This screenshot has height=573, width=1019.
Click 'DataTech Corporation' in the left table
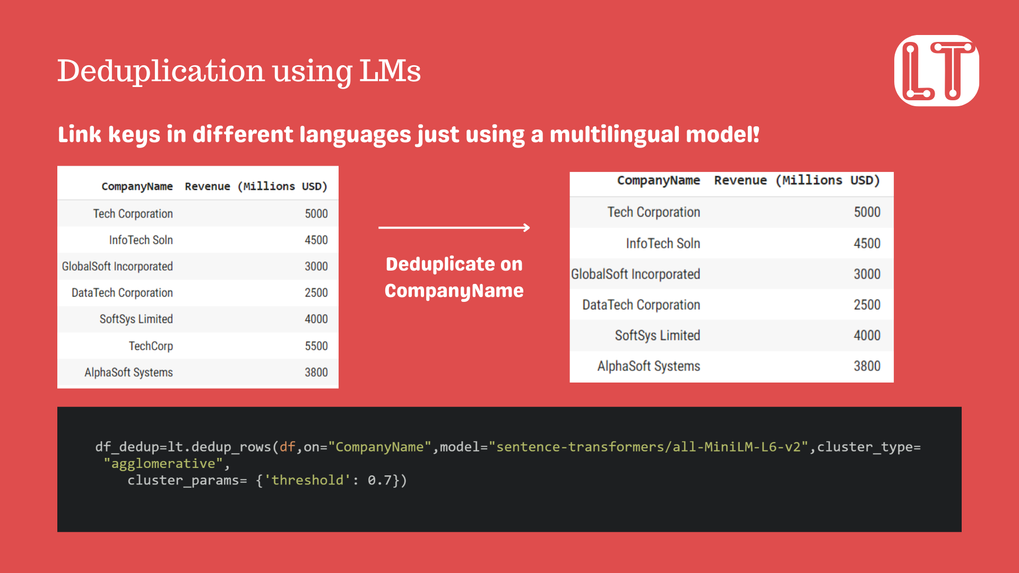(x=122, y=293)
